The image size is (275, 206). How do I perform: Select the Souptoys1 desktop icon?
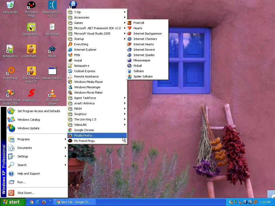click(x=31, y=95)
